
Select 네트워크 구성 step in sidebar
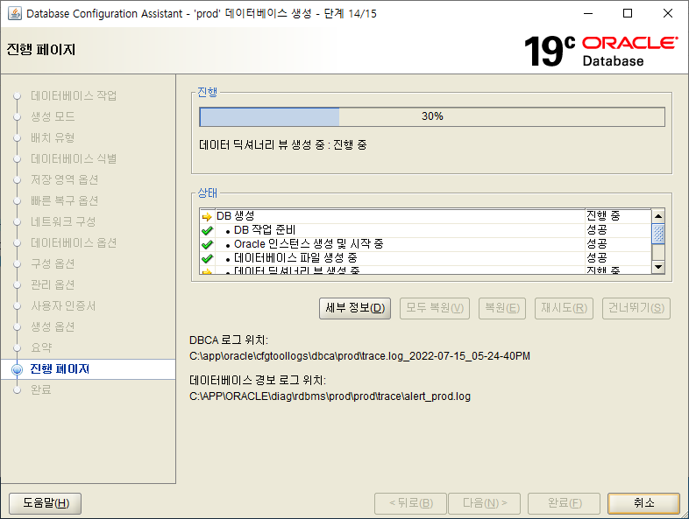click(x=63, y=222)
